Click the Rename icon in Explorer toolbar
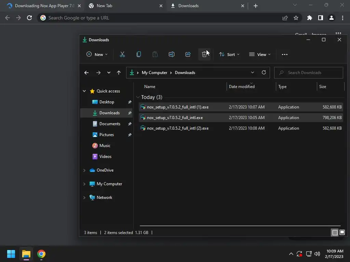 click(x=172, y=54)
